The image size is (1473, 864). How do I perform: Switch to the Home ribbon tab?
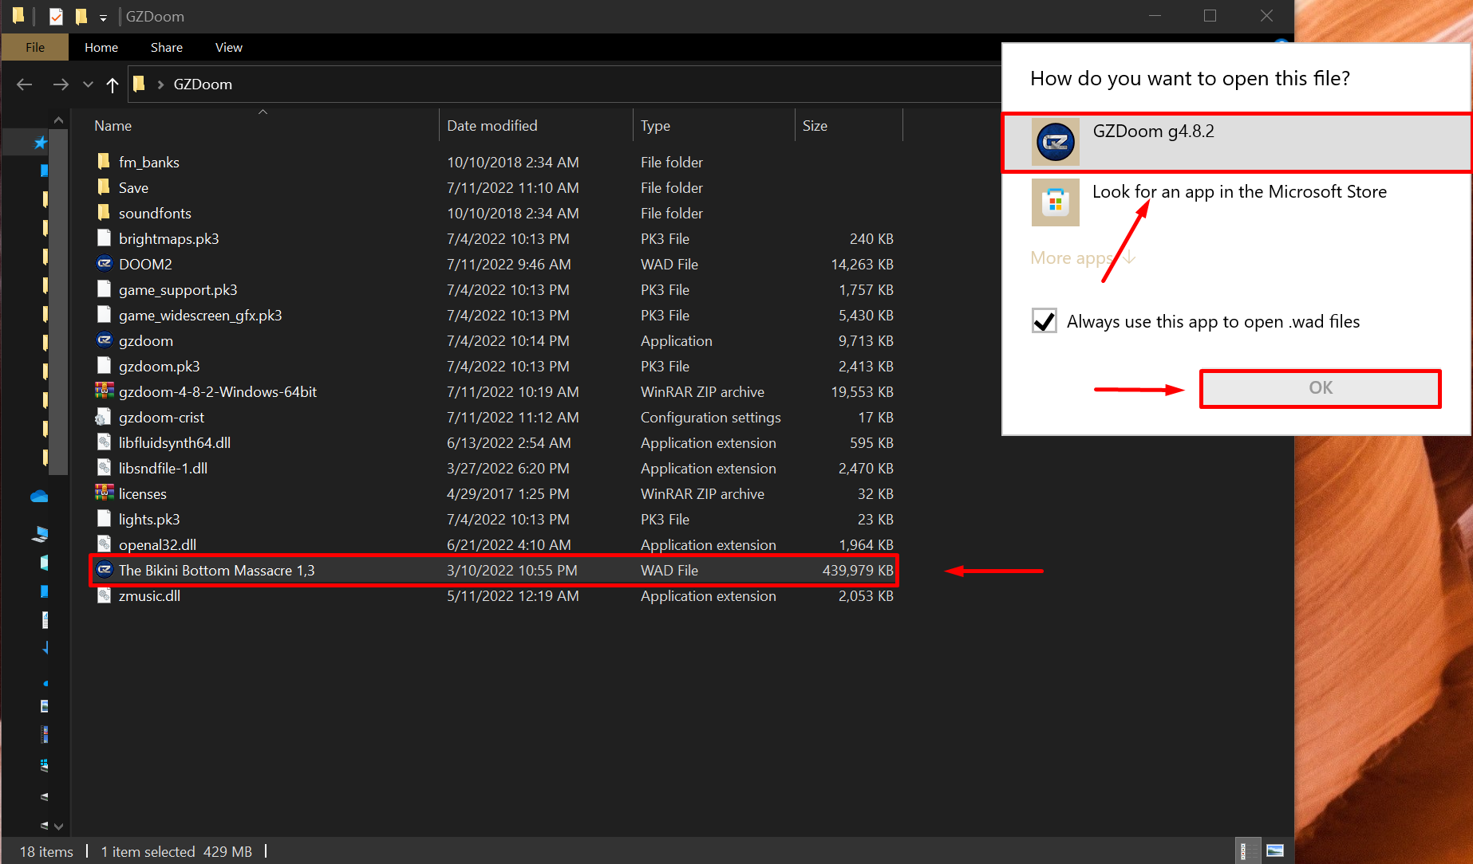pyautogui.click(x=101, y=48)
